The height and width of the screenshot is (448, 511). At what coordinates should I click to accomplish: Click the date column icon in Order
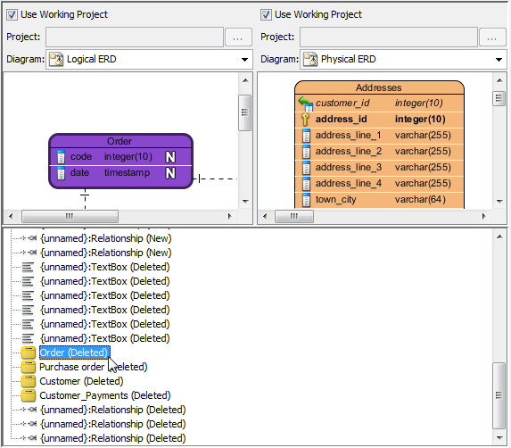pos(61,173)
